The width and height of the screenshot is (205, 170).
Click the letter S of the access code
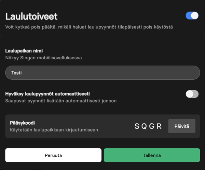pos(137,126)
